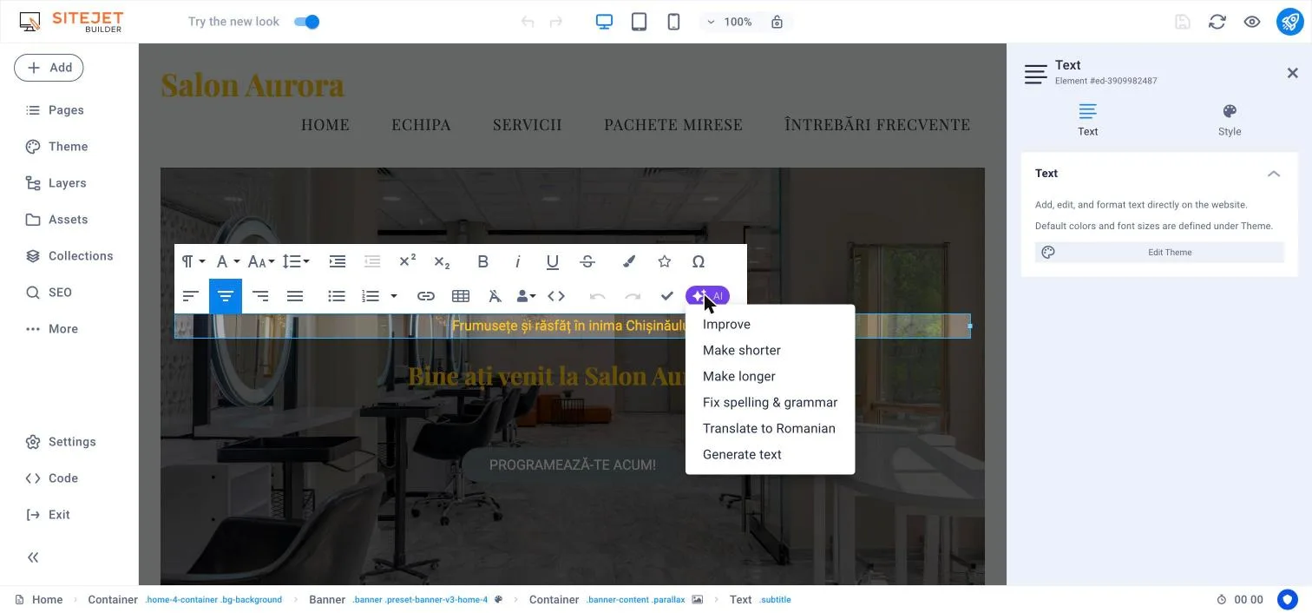This screenshot has height=613, width=1312.
Task: Insert a link with the chain icon
Action: point(425,296)
